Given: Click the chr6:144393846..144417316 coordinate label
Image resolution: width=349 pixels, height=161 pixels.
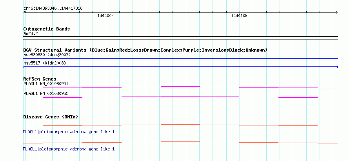Looking at the screenshot, I should 53,9.
